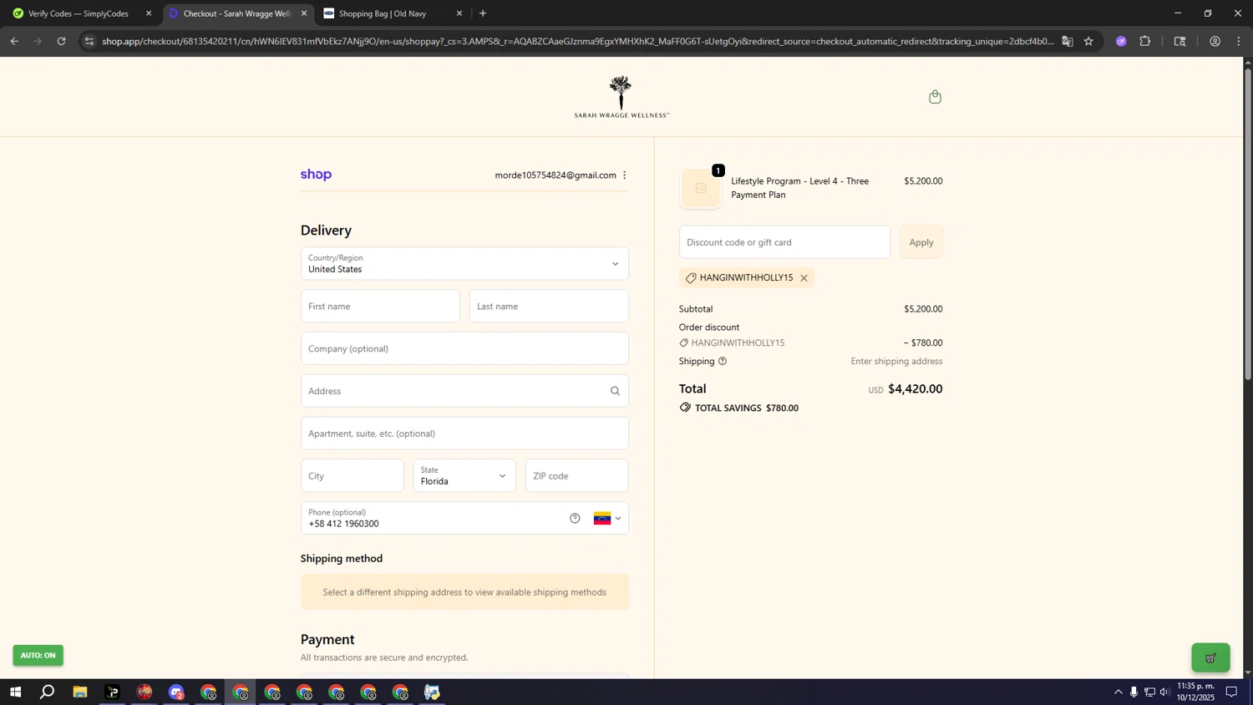
Task: Click the browser address bar URL
Action: [576, 41]
